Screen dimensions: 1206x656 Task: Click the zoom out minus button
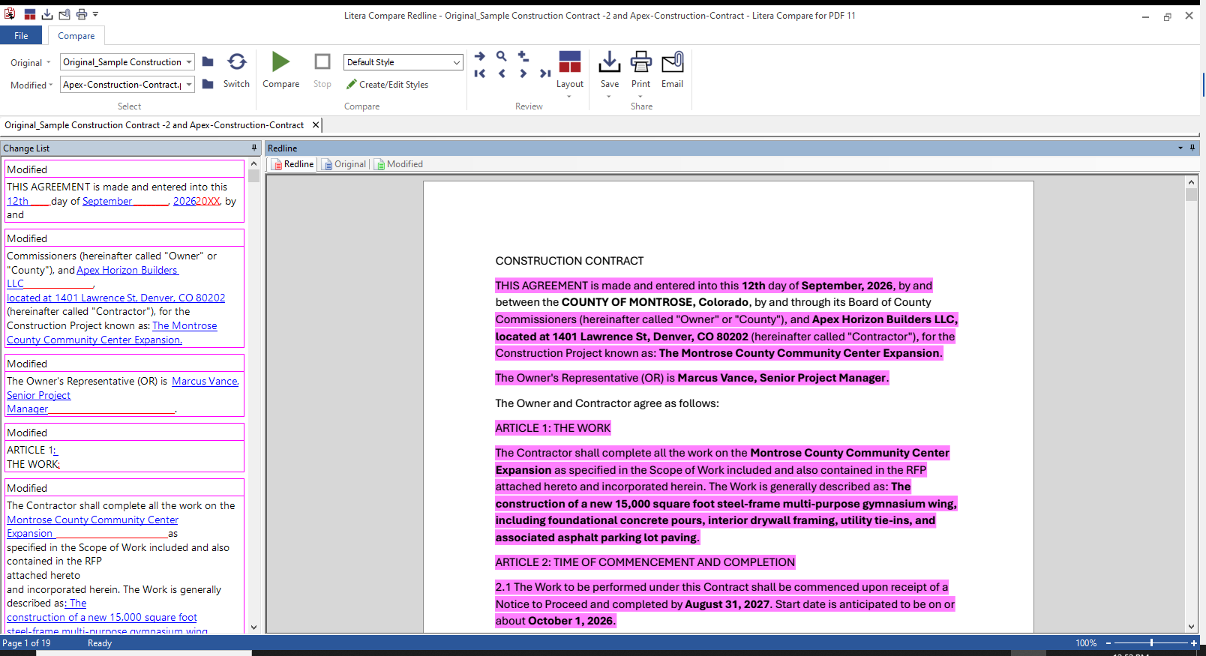[1108, 643]
